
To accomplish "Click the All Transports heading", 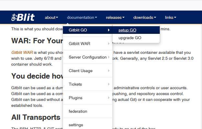I will (36, 117).
